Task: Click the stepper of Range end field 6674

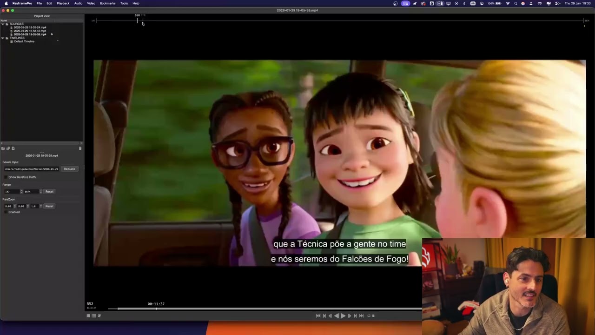Action: (41, 192)
